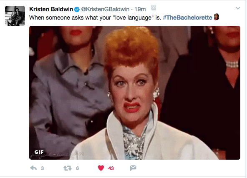View the 3 replies count

(43, 168)
